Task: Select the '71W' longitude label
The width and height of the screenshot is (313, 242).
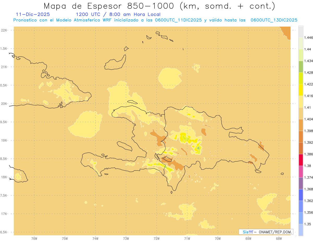Action: pyautogui.click(x=187, y=239)
